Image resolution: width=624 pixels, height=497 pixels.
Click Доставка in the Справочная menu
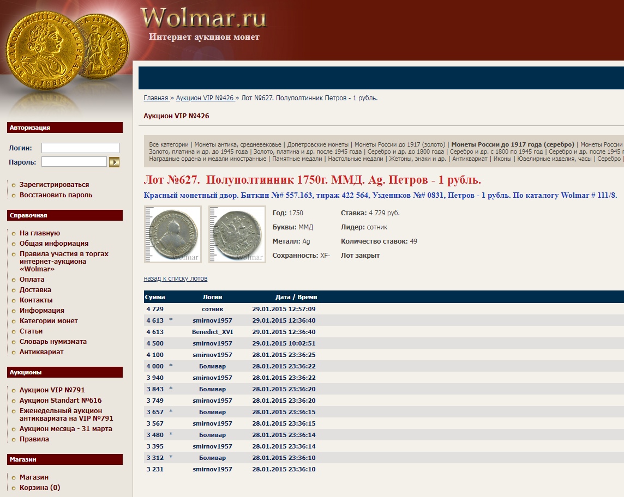35,290
